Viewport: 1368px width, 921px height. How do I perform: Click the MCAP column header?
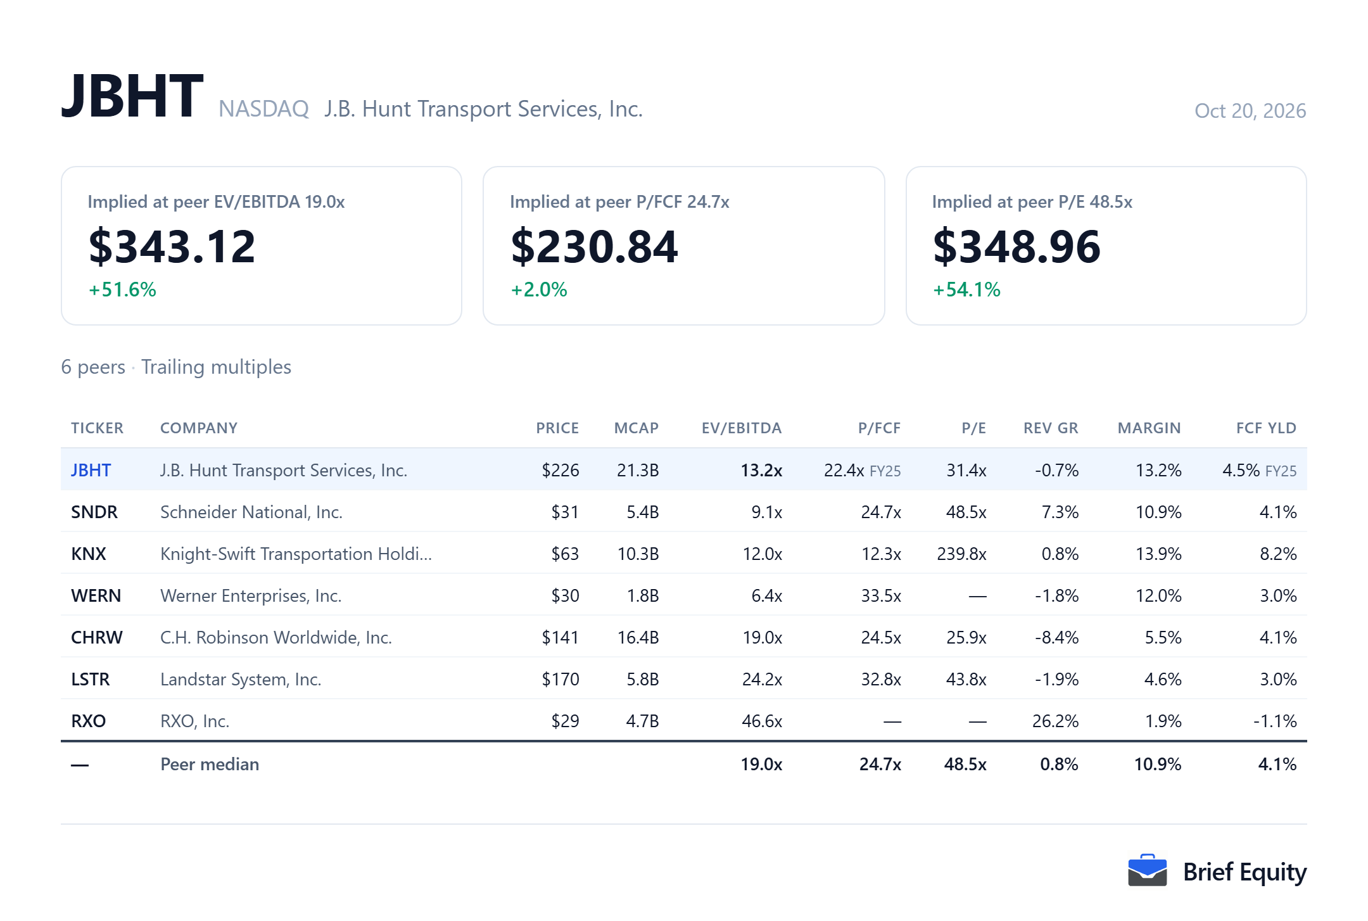pyautogui.click(x=636, y=428)
